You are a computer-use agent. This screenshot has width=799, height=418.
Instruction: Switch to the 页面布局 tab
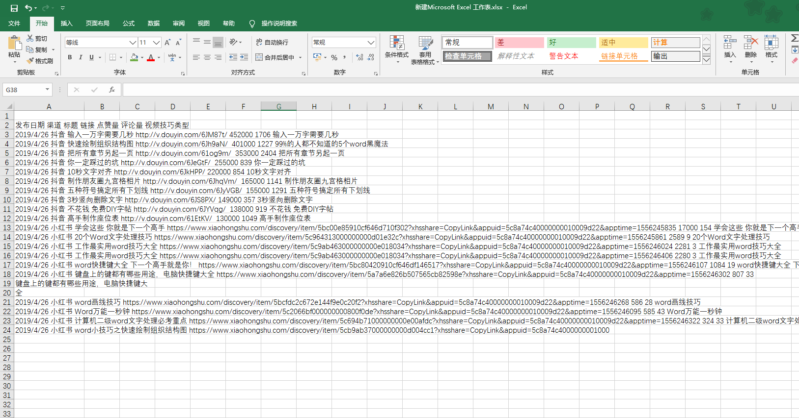pos(97,24)
